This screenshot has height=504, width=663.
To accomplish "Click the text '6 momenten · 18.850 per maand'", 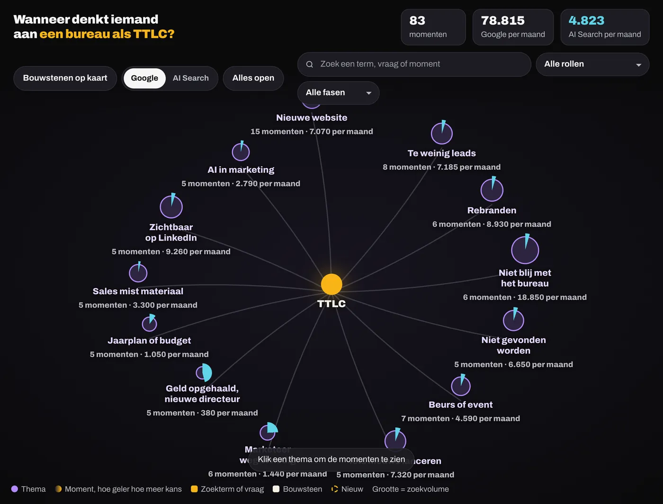I will 525,297.
